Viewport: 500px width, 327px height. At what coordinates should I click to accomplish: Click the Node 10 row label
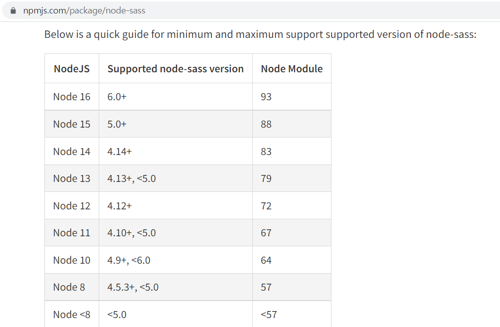click(x=72, y=260)
